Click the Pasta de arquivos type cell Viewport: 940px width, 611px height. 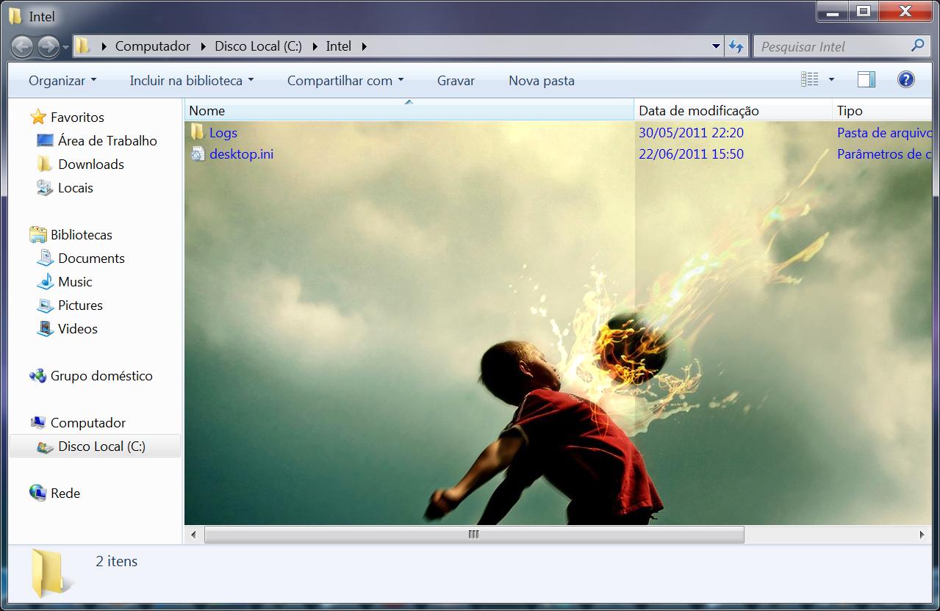pyautogui.click(x=884, y=133)
